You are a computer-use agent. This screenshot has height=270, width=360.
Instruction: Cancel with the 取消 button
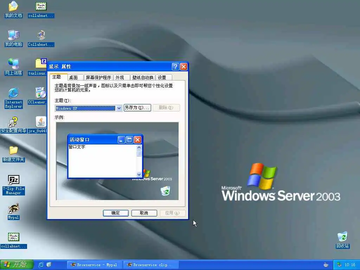pyautogui.click(x=144, y=213)
